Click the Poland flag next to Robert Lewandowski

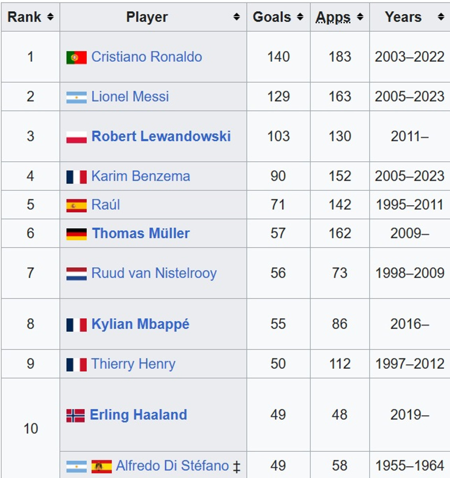[76, 137]
